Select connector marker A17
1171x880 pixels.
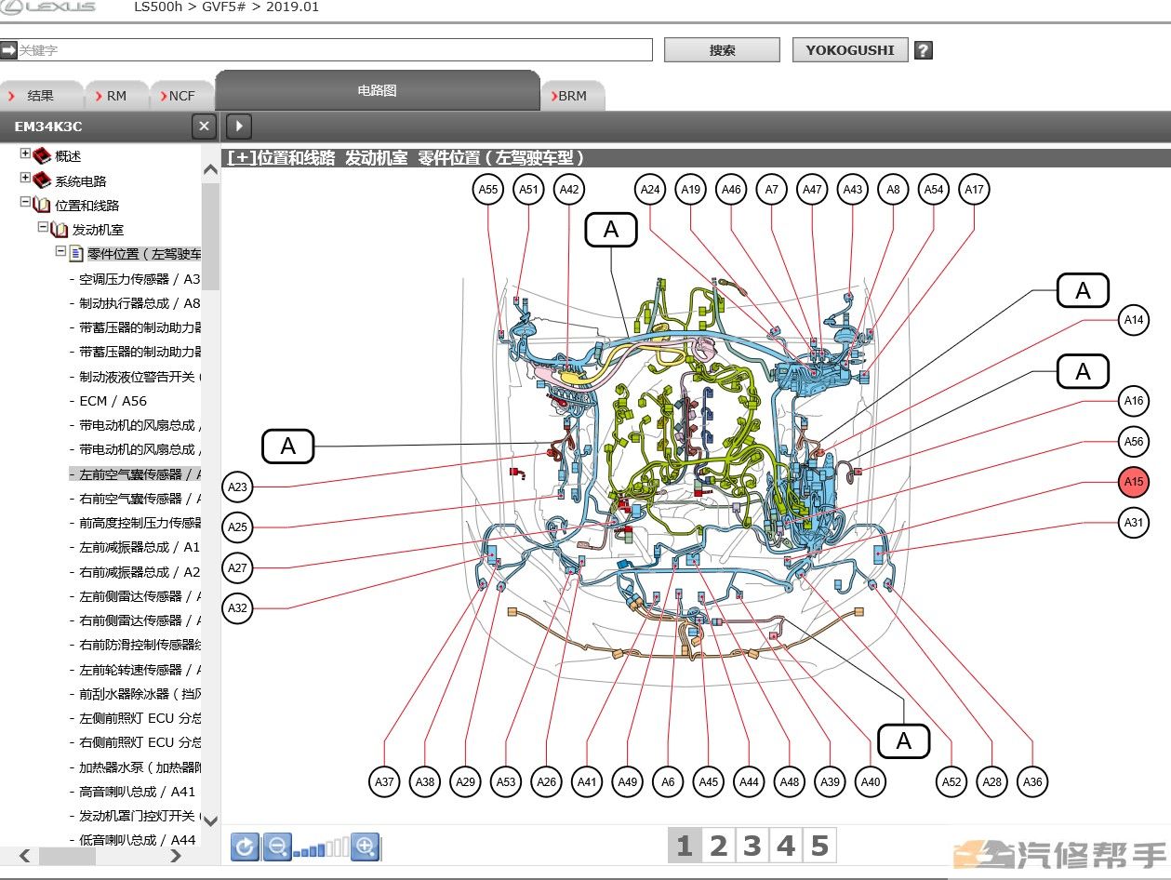[974, 190]
